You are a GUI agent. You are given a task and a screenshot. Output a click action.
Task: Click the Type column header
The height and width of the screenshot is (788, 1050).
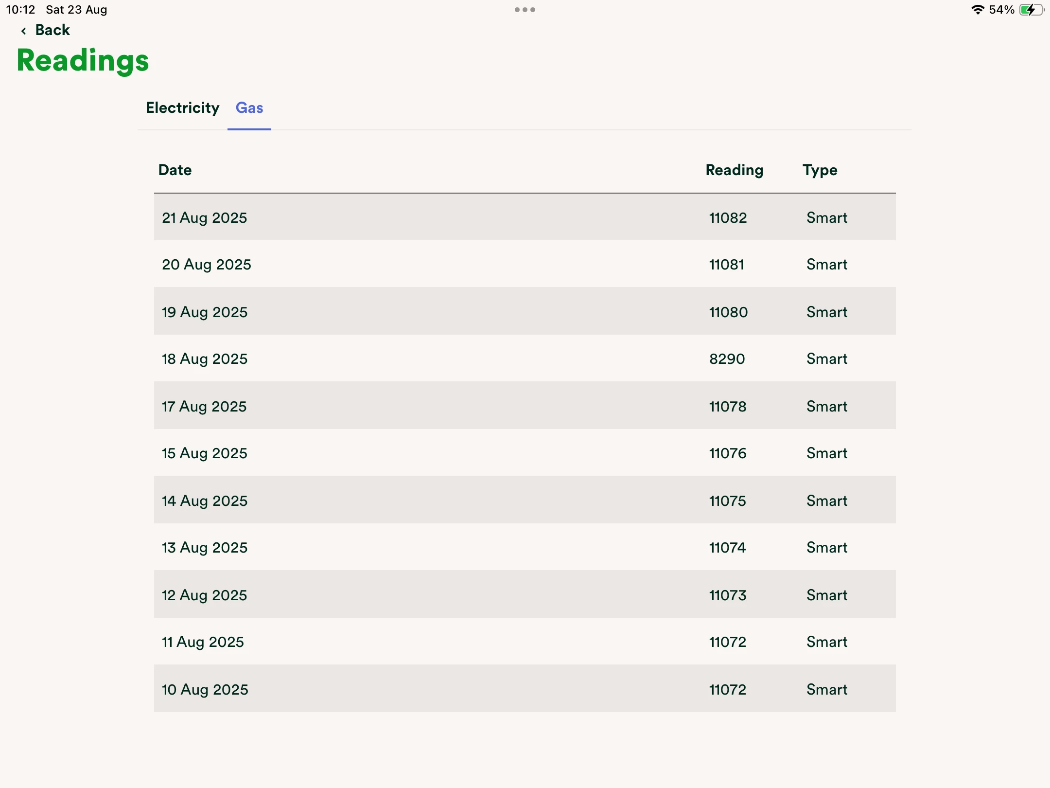pos(820,170)
